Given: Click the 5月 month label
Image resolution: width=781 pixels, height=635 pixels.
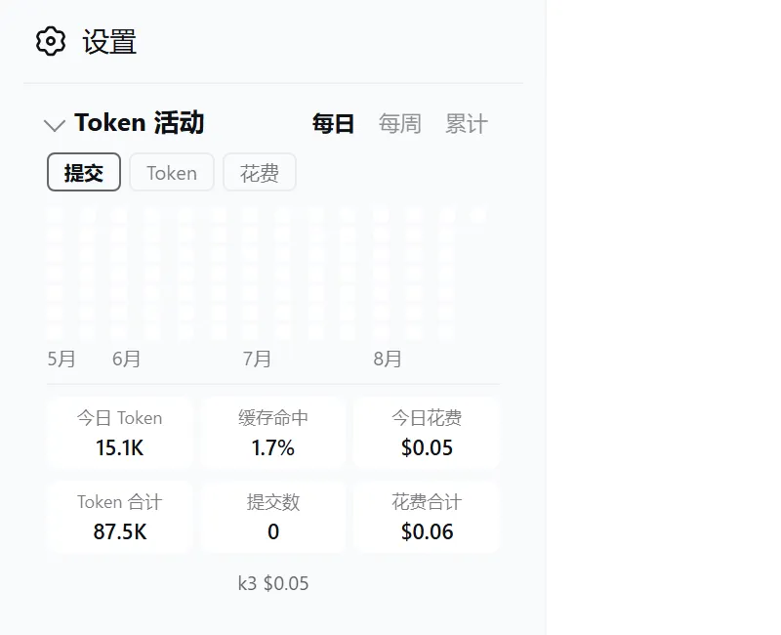Looking at the screenshot, I should pyautogui.click(x=62, y=359).
